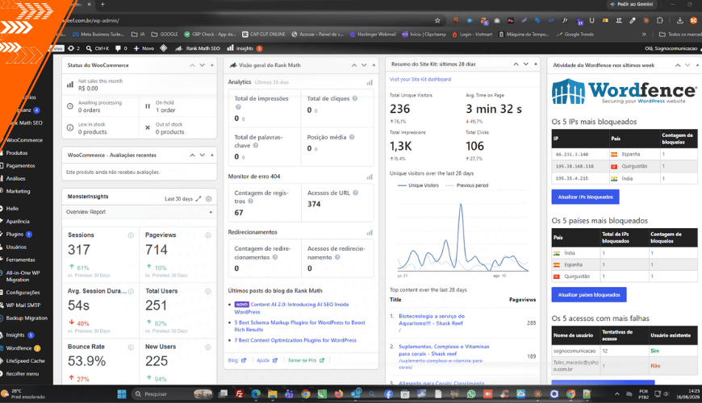Collapse the Overview Report section
The image size is (702, 403).
coord(211,212)
